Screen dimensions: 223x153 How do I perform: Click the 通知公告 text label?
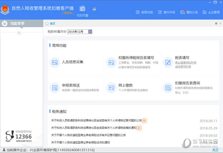[192, 12]
